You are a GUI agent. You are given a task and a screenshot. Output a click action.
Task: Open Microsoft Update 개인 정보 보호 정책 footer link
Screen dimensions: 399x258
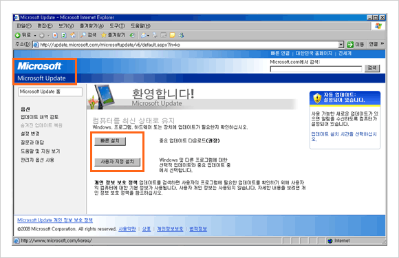click(x=55, y=220)
